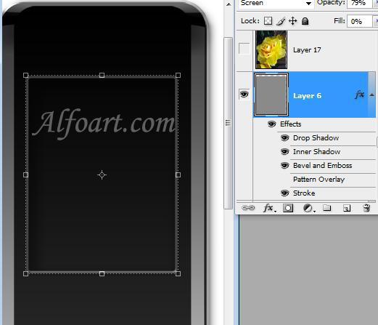Screen dimensions: 378x325
Task: Delete layer with trash icon
Action: click(366, 208)
